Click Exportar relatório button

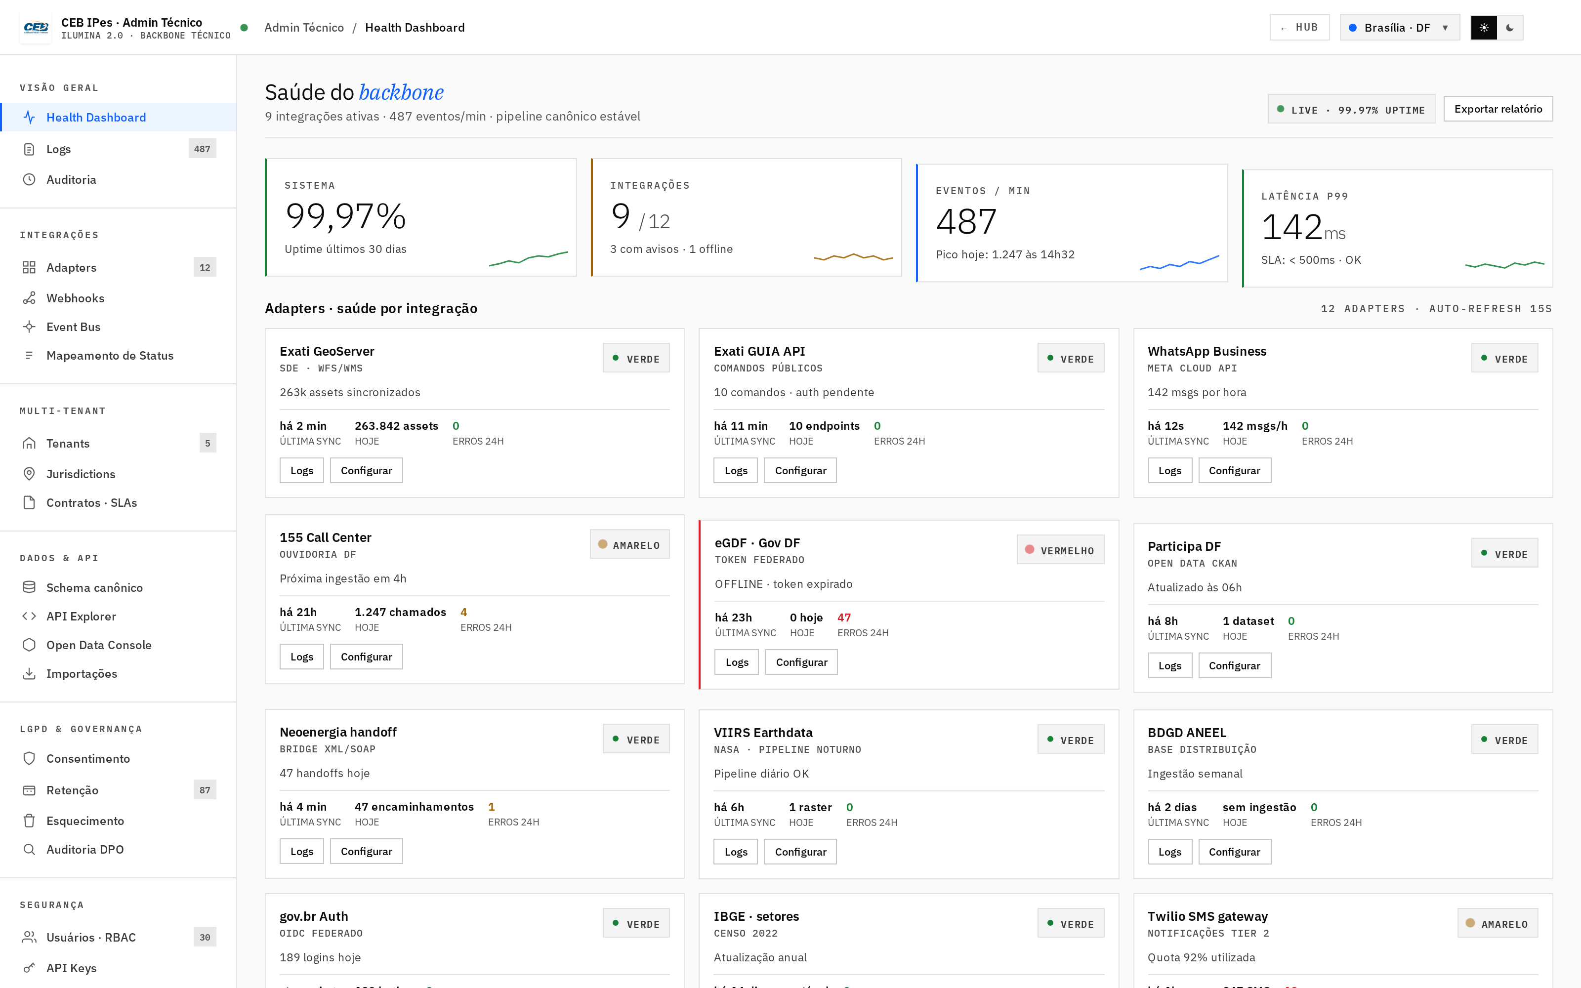pyautogui.click(x=1498, y=109)
